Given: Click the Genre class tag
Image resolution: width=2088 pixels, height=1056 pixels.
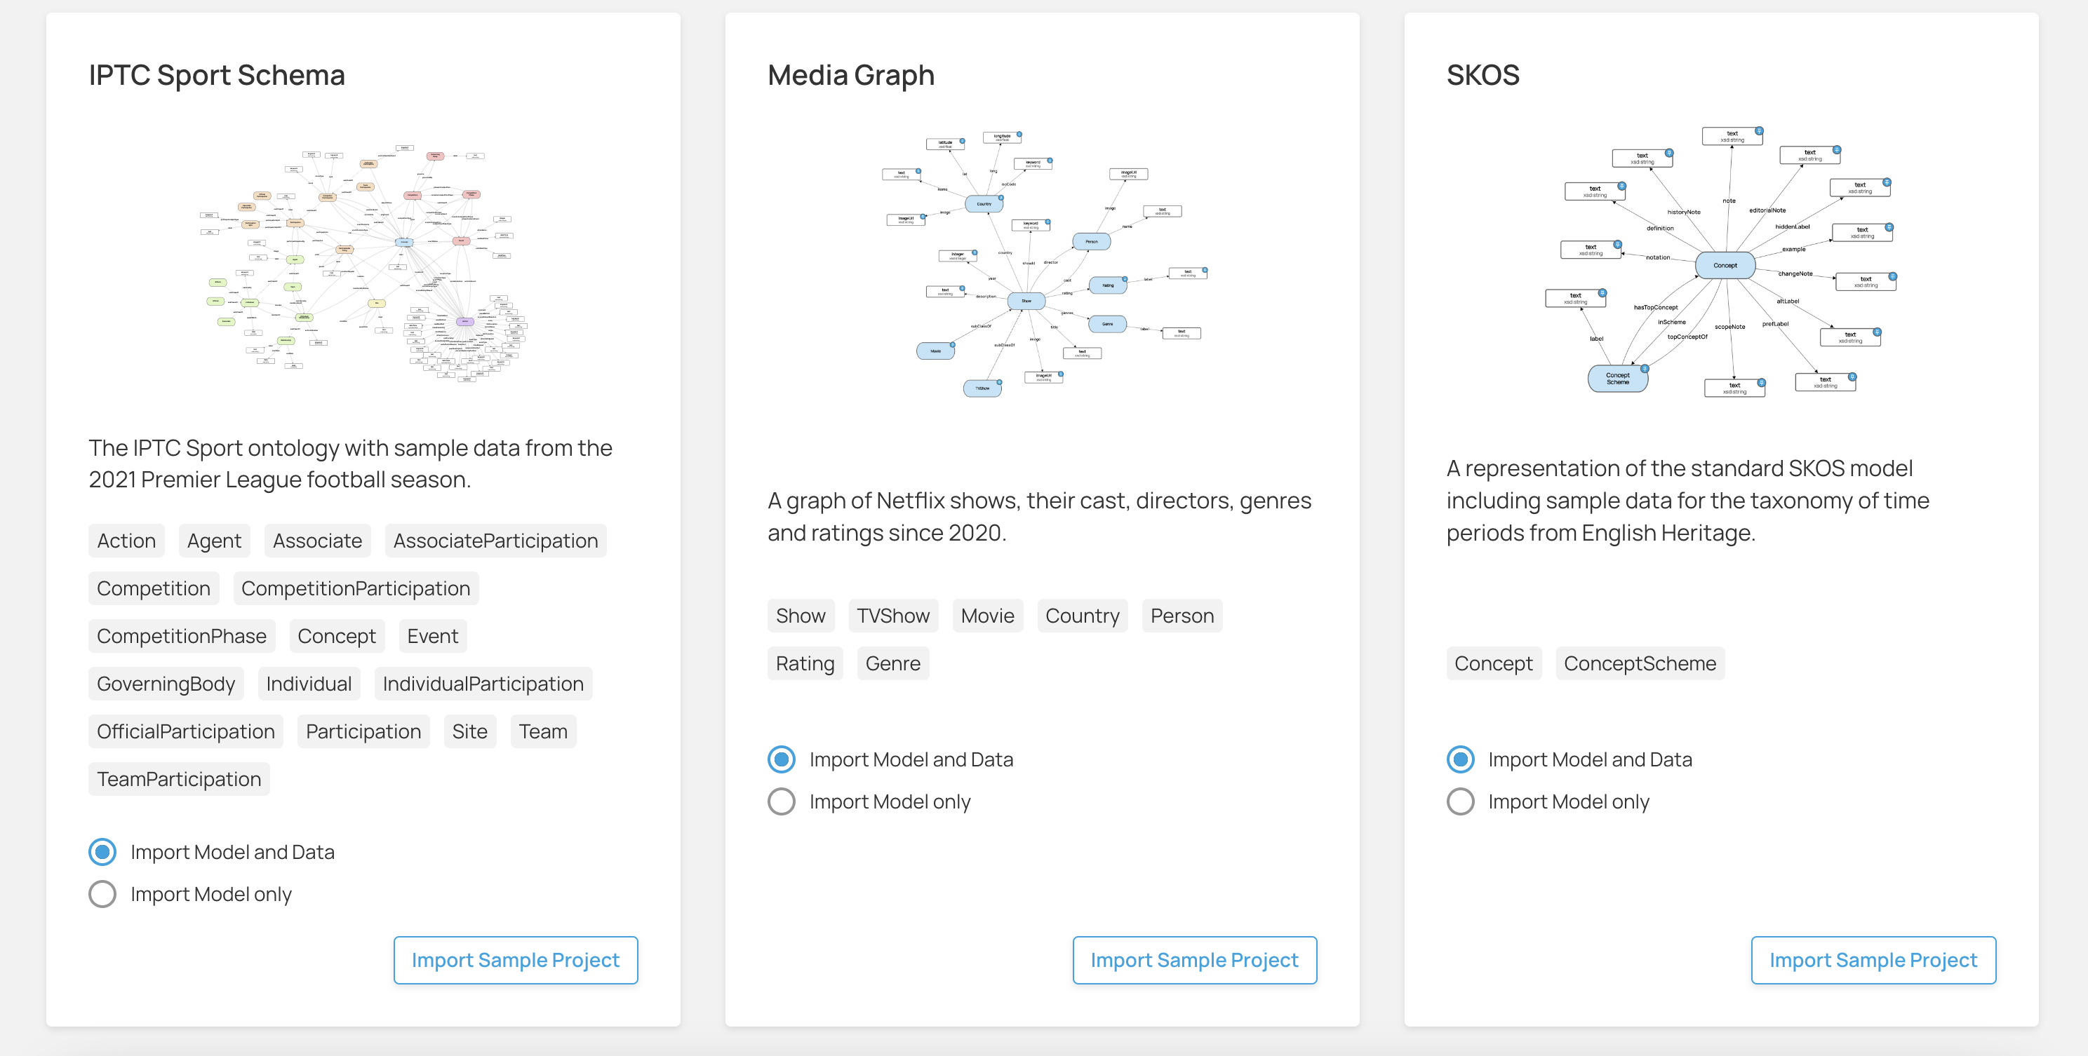Looking at the screenshot, I should pyautogui.click(x=892, y=664).
